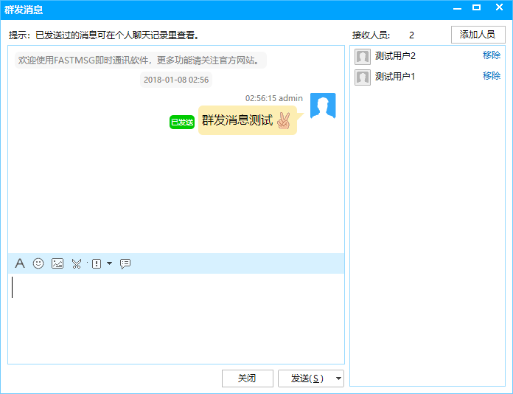
Task: Focus the message input box
Action: [176, 318]
